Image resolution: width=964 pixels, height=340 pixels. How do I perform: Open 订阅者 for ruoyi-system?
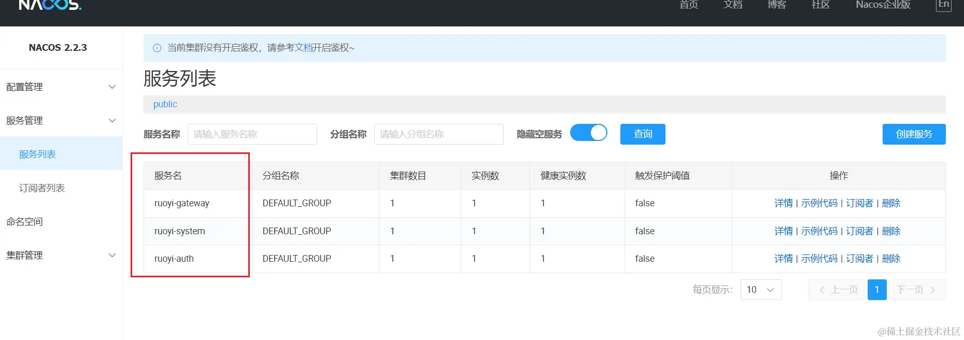coord(860,231)
